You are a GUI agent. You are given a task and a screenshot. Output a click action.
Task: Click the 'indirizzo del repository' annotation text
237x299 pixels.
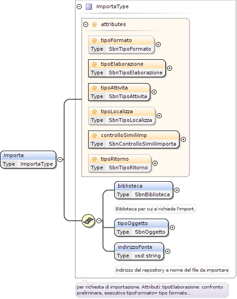[172, 270]
